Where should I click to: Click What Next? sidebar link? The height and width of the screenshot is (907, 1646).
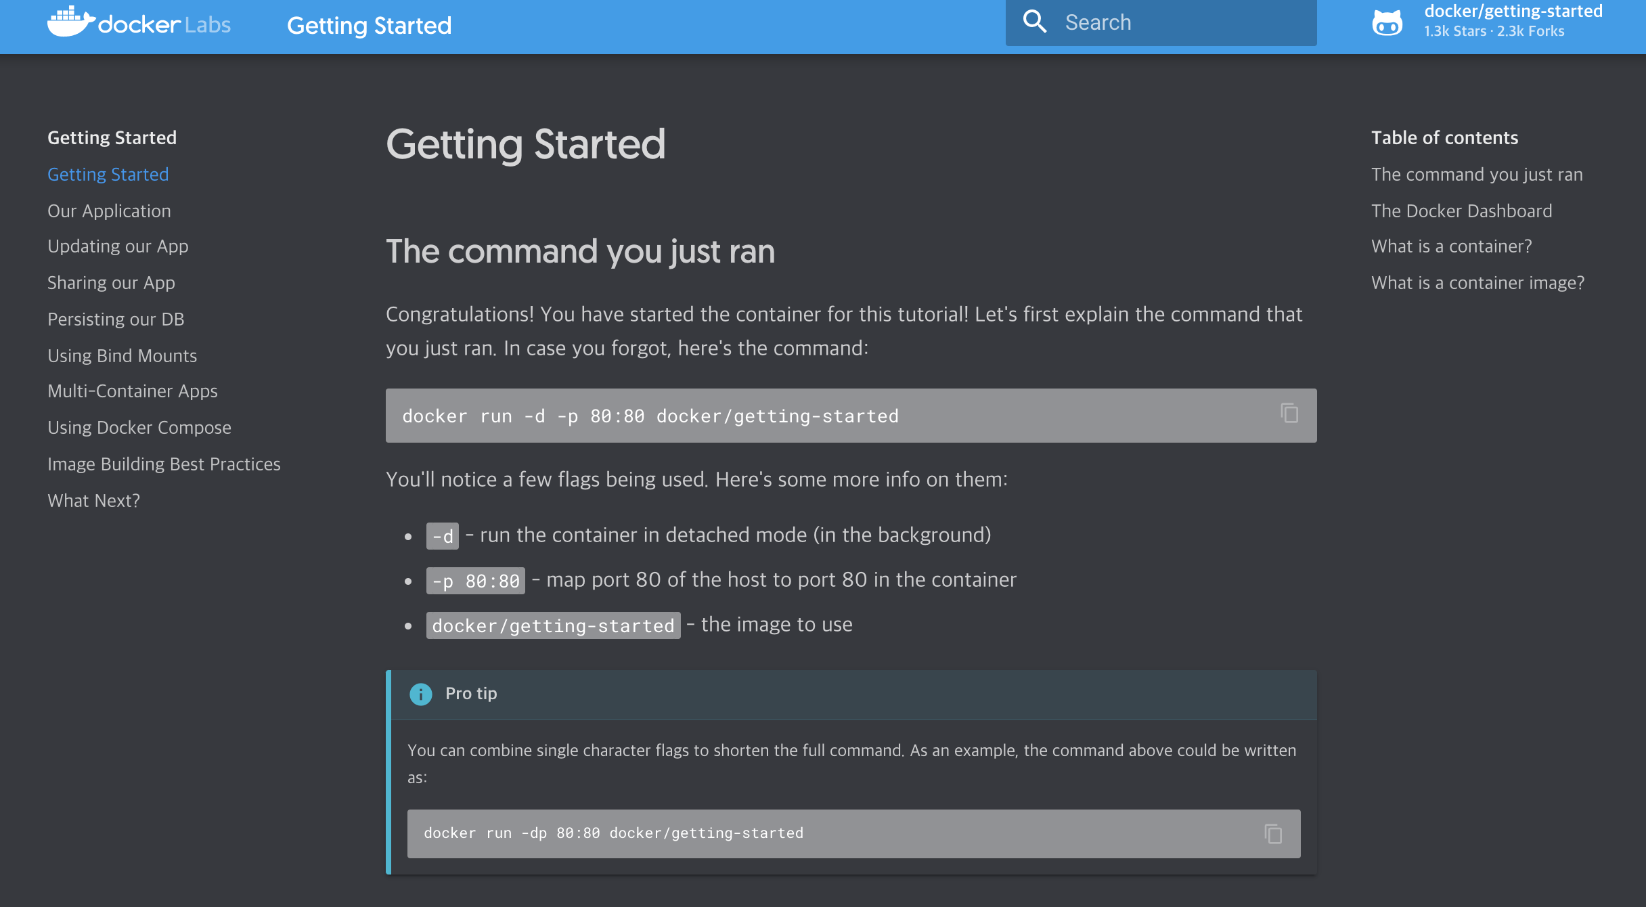click(93, 501)
